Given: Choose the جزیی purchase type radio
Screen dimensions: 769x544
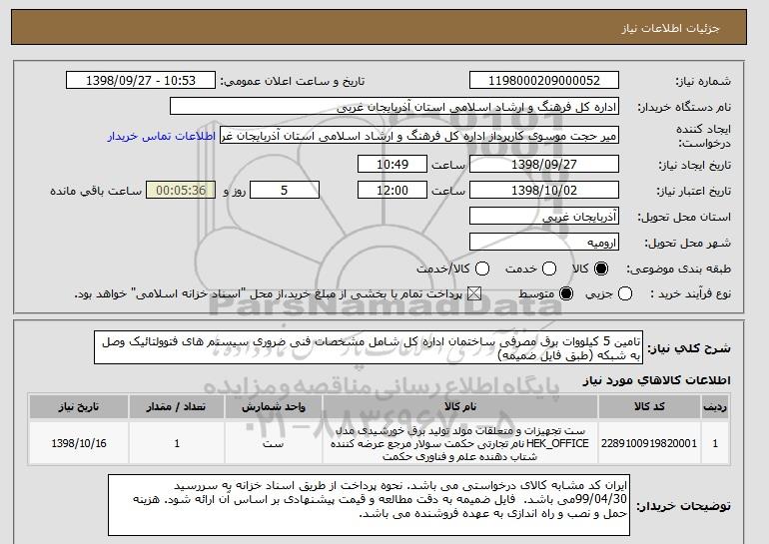Looking at the screenshot, I should [x=625, y=294].
